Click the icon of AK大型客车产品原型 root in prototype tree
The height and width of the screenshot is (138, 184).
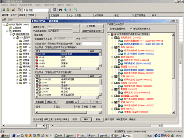pos(115,34)
